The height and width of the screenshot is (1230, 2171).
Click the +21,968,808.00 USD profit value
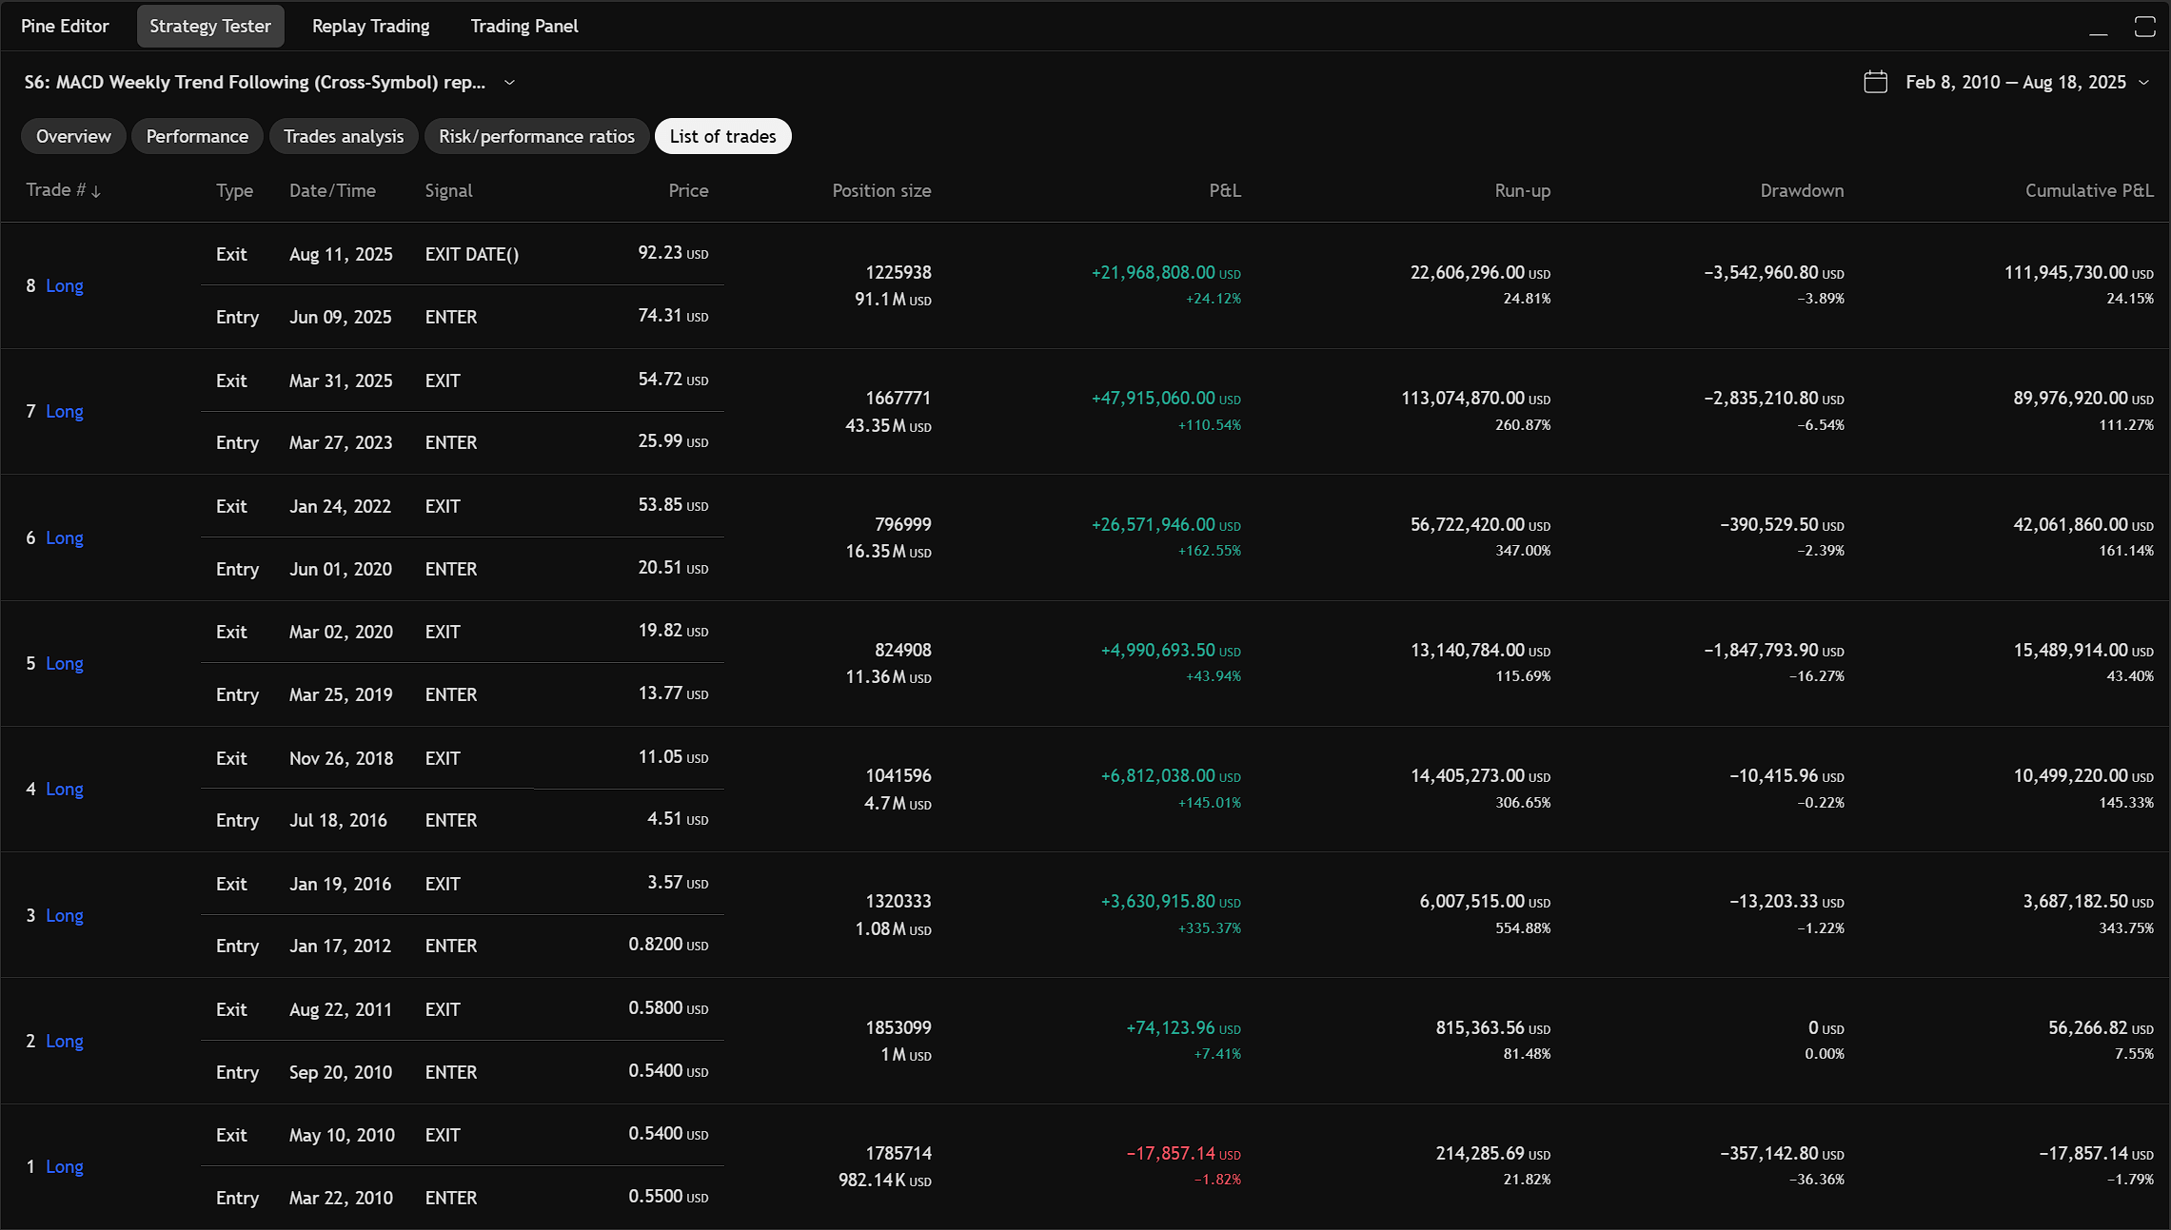point(1166,272)
